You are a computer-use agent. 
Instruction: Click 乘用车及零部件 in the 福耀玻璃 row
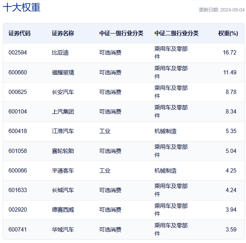coord(171,73)
